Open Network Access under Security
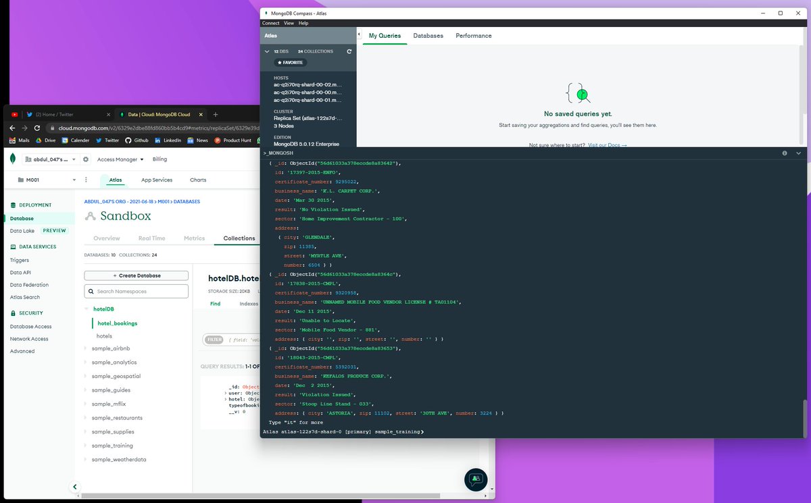Viewport: 811px width, 503px height. (29, 339)
